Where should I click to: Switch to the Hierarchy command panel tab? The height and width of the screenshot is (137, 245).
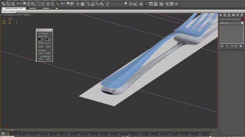[x=229, y=15]
